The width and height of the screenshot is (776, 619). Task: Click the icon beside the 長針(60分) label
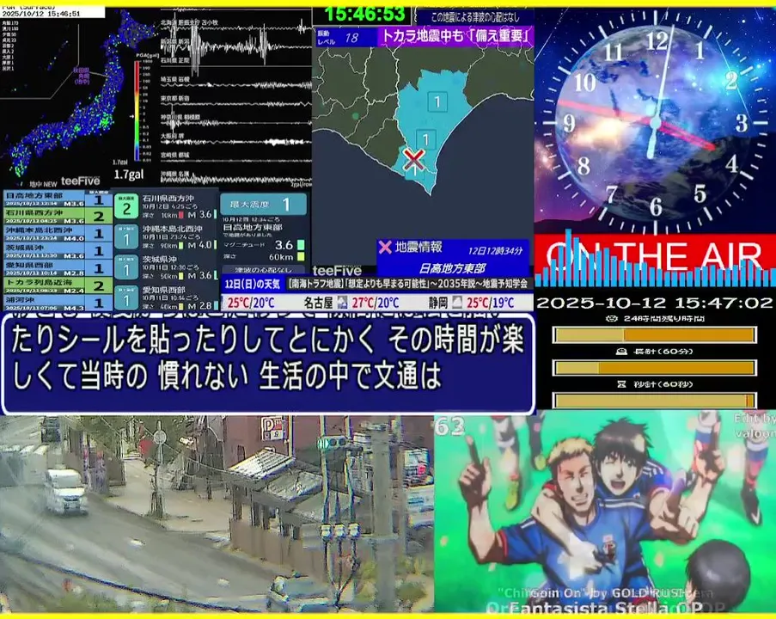[621, 352]
